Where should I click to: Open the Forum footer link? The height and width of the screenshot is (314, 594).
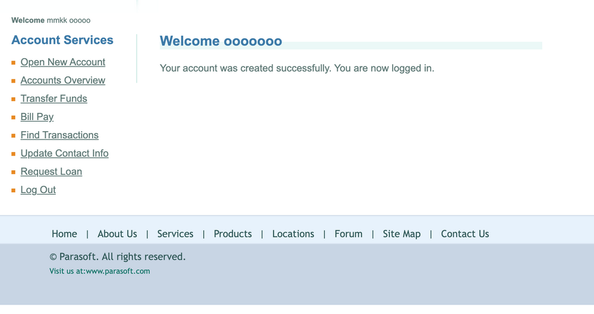349,234
